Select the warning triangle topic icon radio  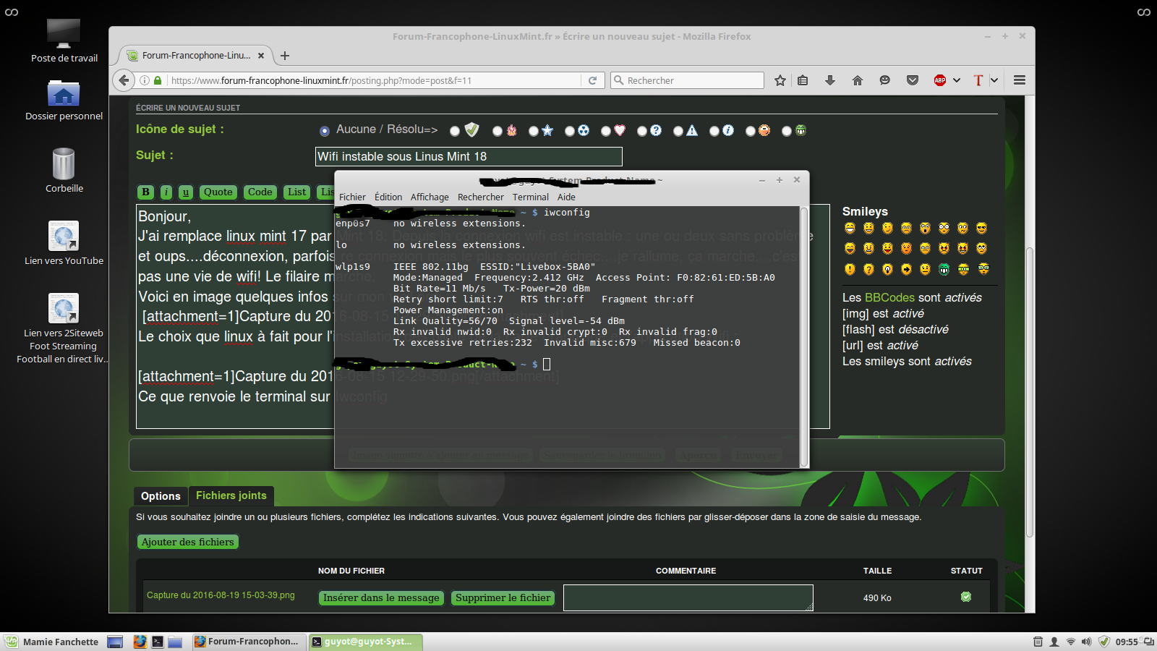click(678, 131)
